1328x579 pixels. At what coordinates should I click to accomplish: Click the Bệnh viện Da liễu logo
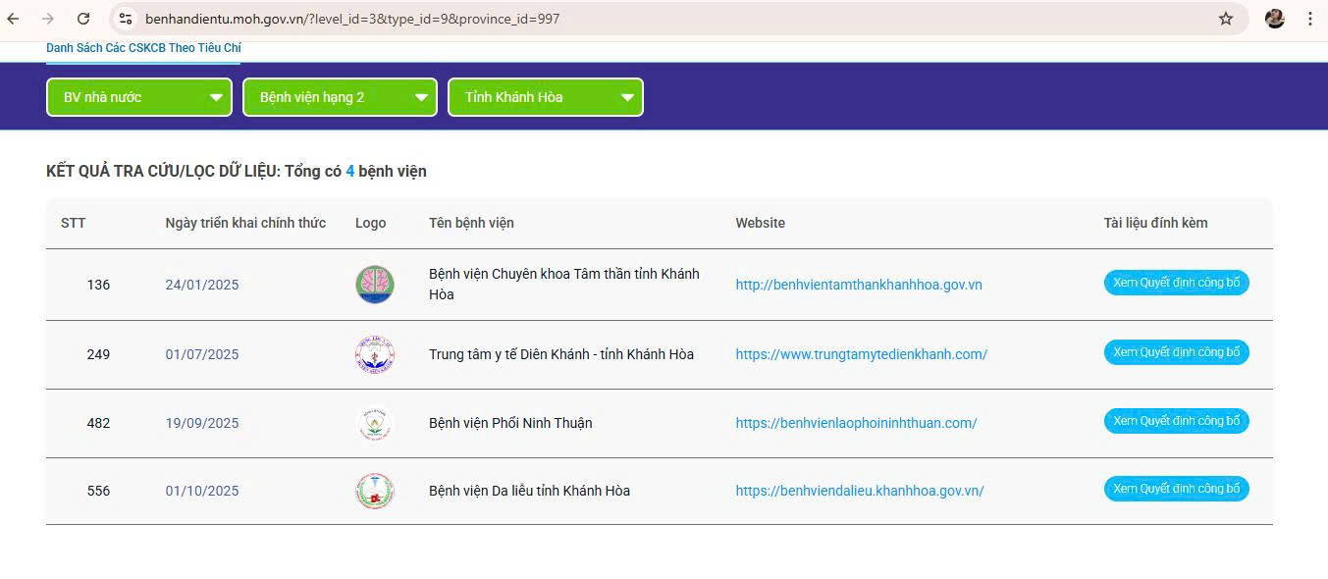point(374,491)
